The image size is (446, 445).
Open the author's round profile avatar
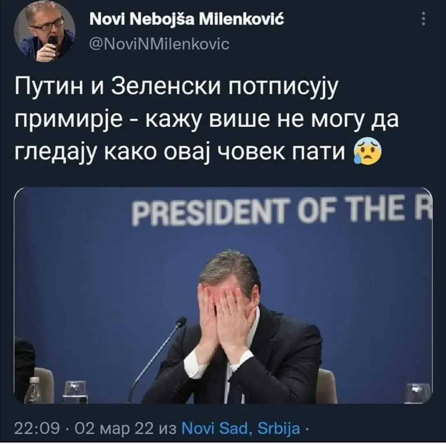(x=44, y=31)
